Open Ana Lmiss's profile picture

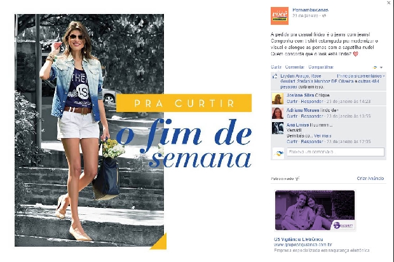[x=278, y=128]
